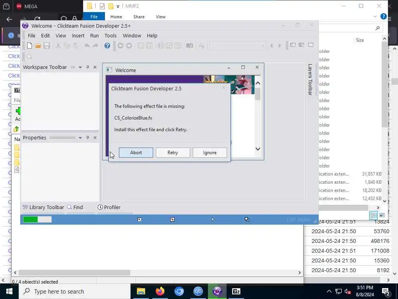
Task: Click the Forward navigation circle in Fusion toolbar
Action: 129,46
